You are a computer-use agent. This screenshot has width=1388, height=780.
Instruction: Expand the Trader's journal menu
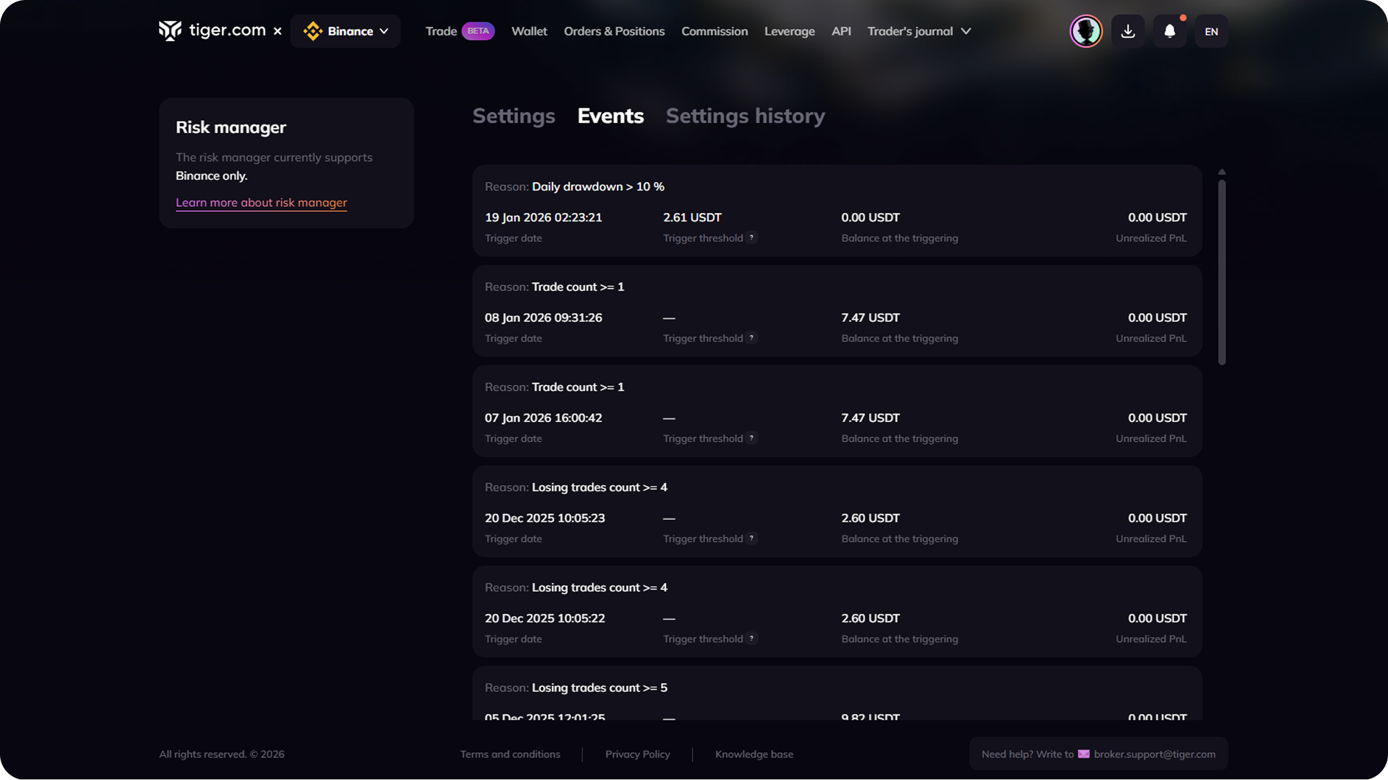(919, 31)
